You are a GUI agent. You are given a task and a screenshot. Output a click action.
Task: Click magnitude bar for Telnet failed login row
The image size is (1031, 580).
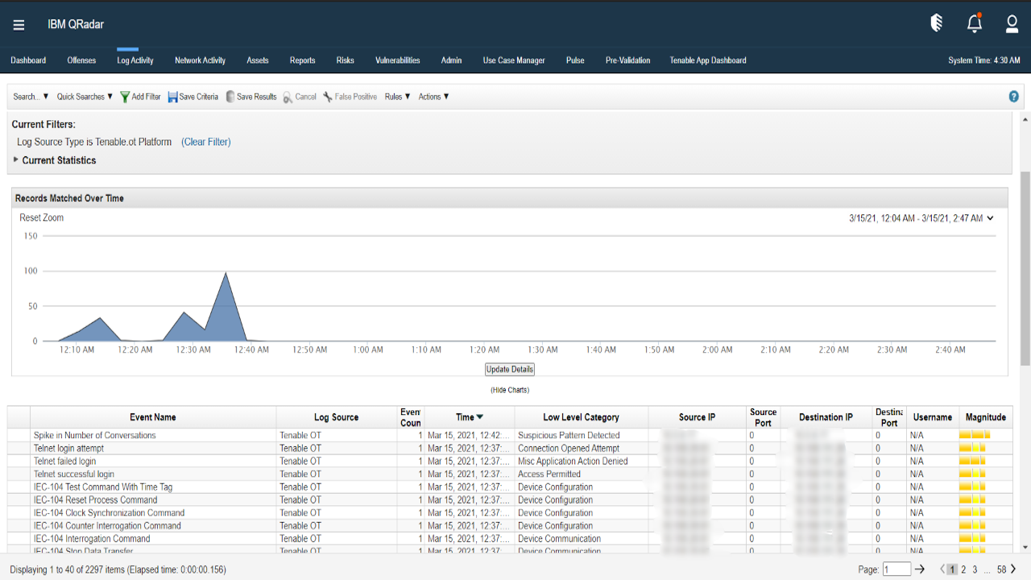pos(972,461)
